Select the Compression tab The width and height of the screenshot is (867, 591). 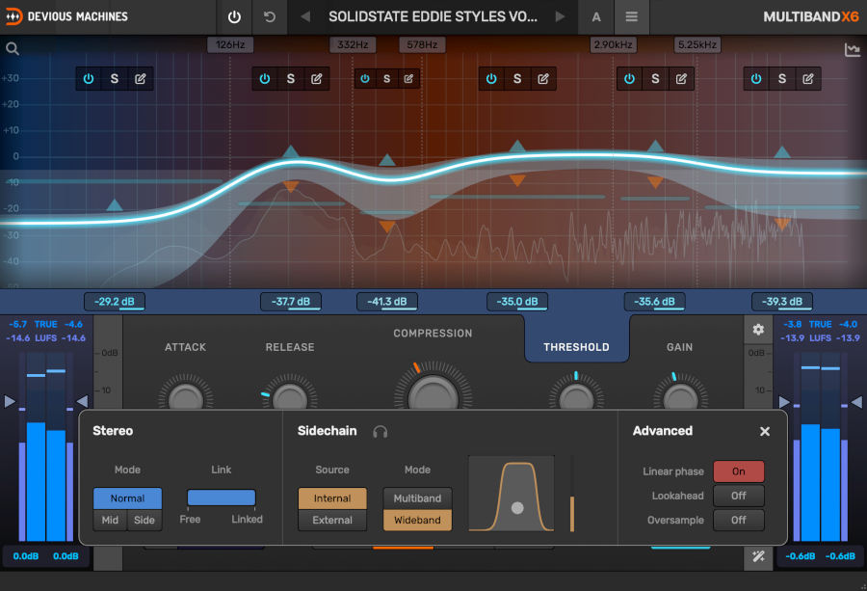(x=433, y=334)
